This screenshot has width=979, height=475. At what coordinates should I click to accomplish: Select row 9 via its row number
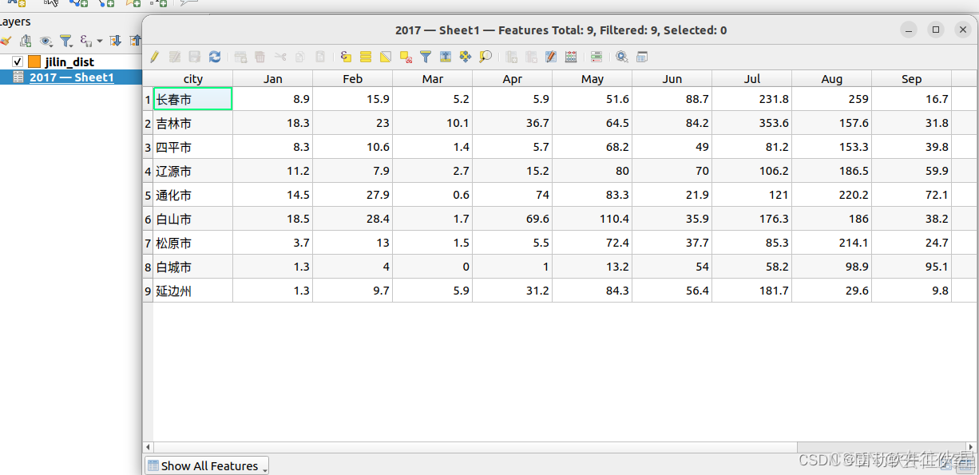click(x=148, y=291)
